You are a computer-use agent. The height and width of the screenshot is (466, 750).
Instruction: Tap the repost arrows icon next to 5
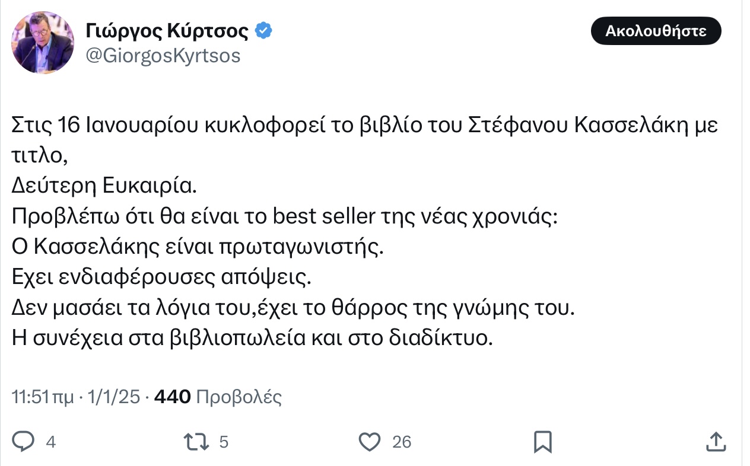click(198, 441)
